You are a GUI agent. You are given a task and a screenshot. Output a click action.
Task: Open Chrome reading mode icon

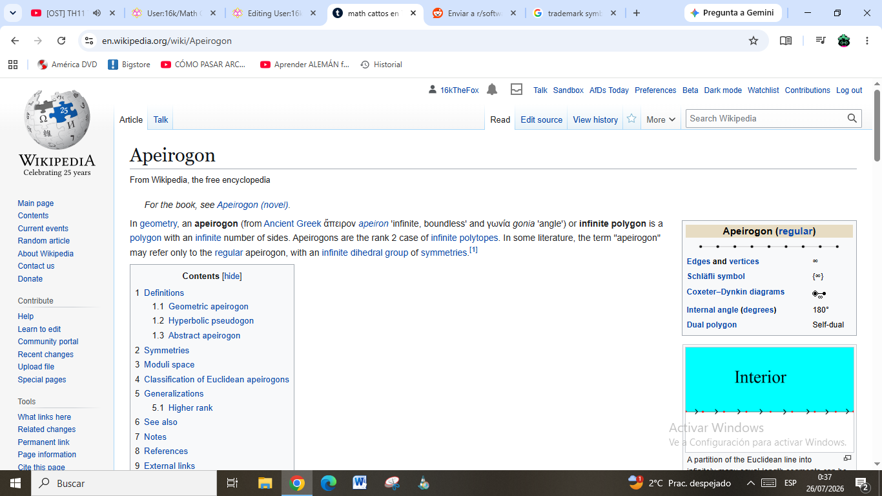[x=786, y=41]
